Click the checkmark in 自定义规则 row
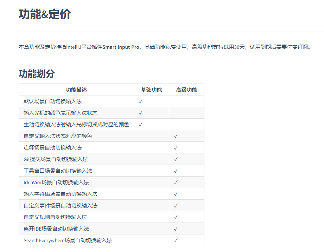The width and height of the screenshot is (324, 252). pyautogui.click(x=176, y=217)
